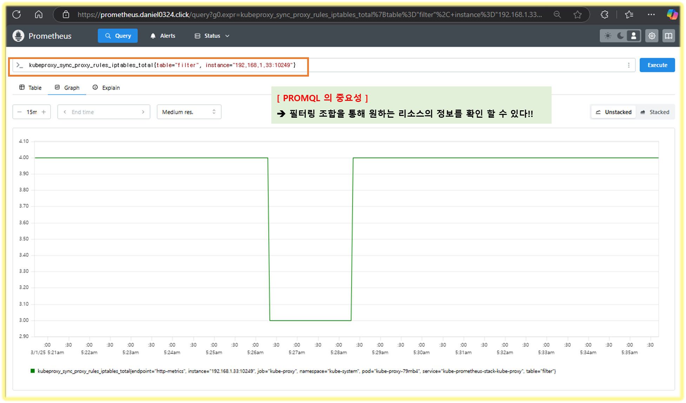Screen dimensions: 686x403
Task: Bookmark page with star icon
Action: pos(578,14)
